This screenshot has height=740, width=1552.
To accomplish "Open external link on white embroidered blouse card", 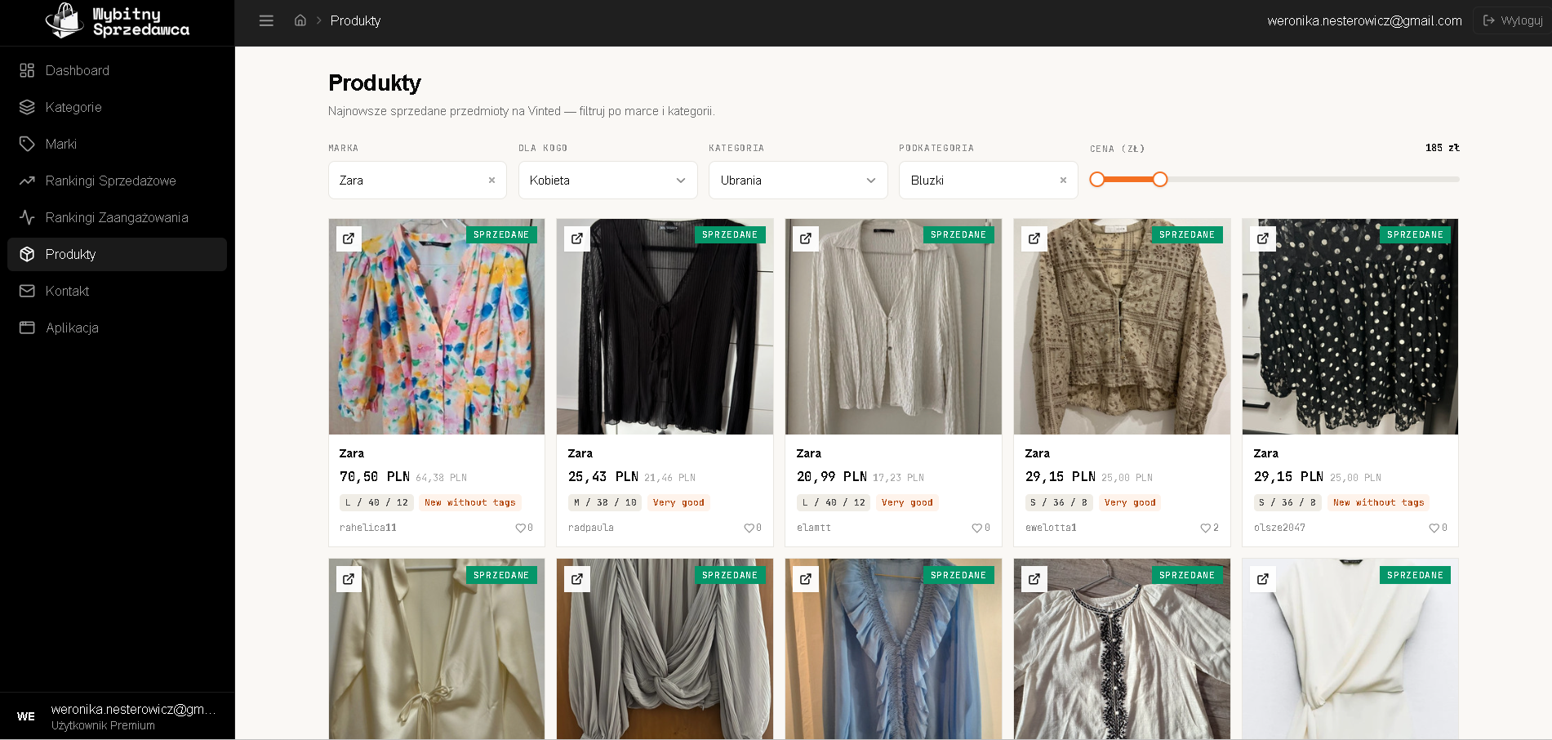I will 1034,579.
